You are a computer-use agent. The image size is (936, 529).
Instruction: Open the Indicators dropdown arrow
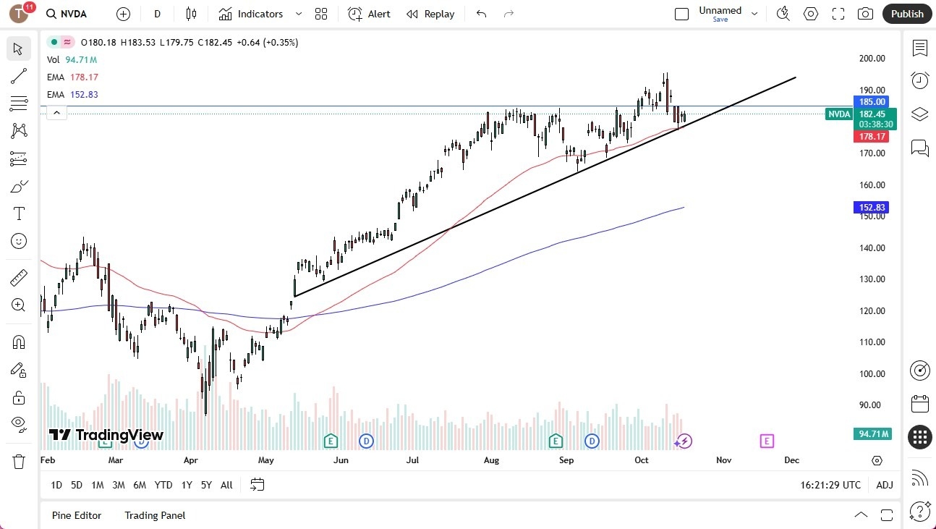coord(298,13)
